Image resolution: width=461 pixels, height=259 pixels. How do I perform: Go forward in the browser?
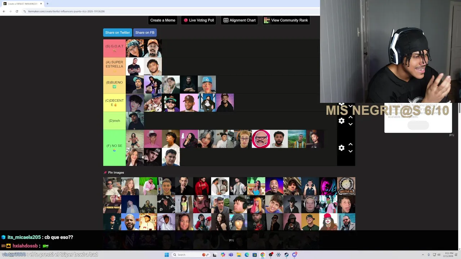click(x=10, y=11)
